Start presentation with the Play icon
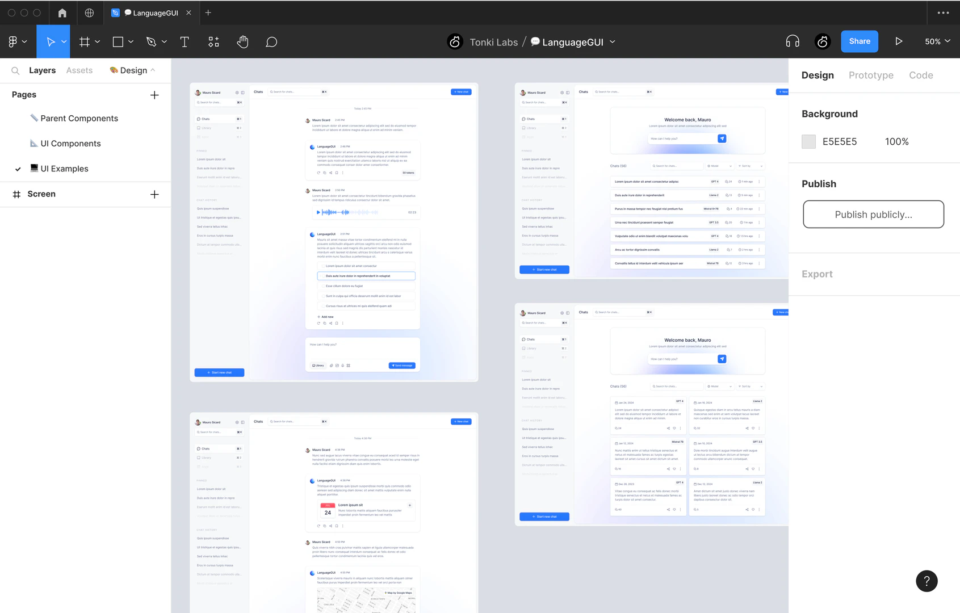 tap(899, 41)
